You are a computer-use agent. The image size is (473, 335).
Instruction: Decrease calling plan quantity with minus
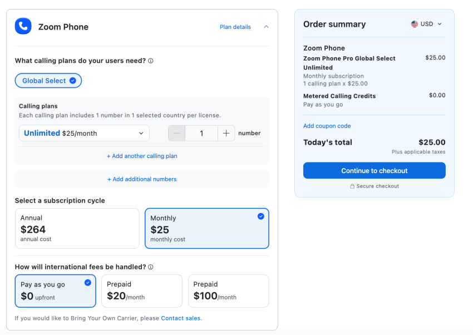pyautogui.click(x=177, y=133)
